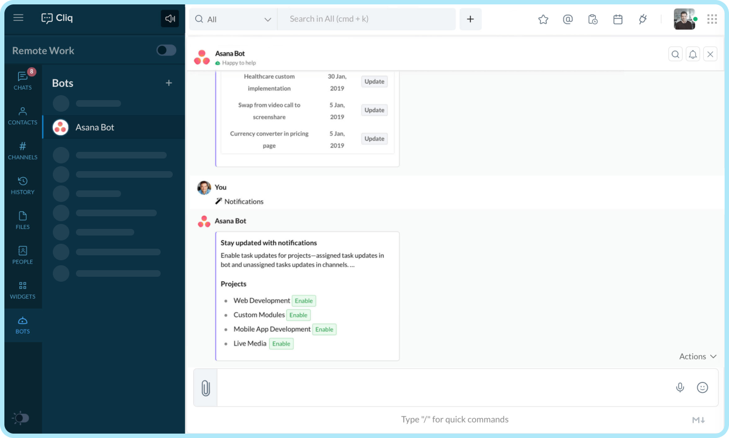This screenshot has height=438, width=729.
Task: Open the Chats section
Action: (23, 80)
